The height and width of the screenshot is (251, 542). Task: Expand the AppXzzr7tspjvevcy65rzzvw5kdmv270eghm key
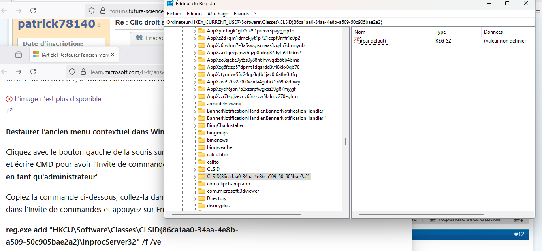click(195, 96)
